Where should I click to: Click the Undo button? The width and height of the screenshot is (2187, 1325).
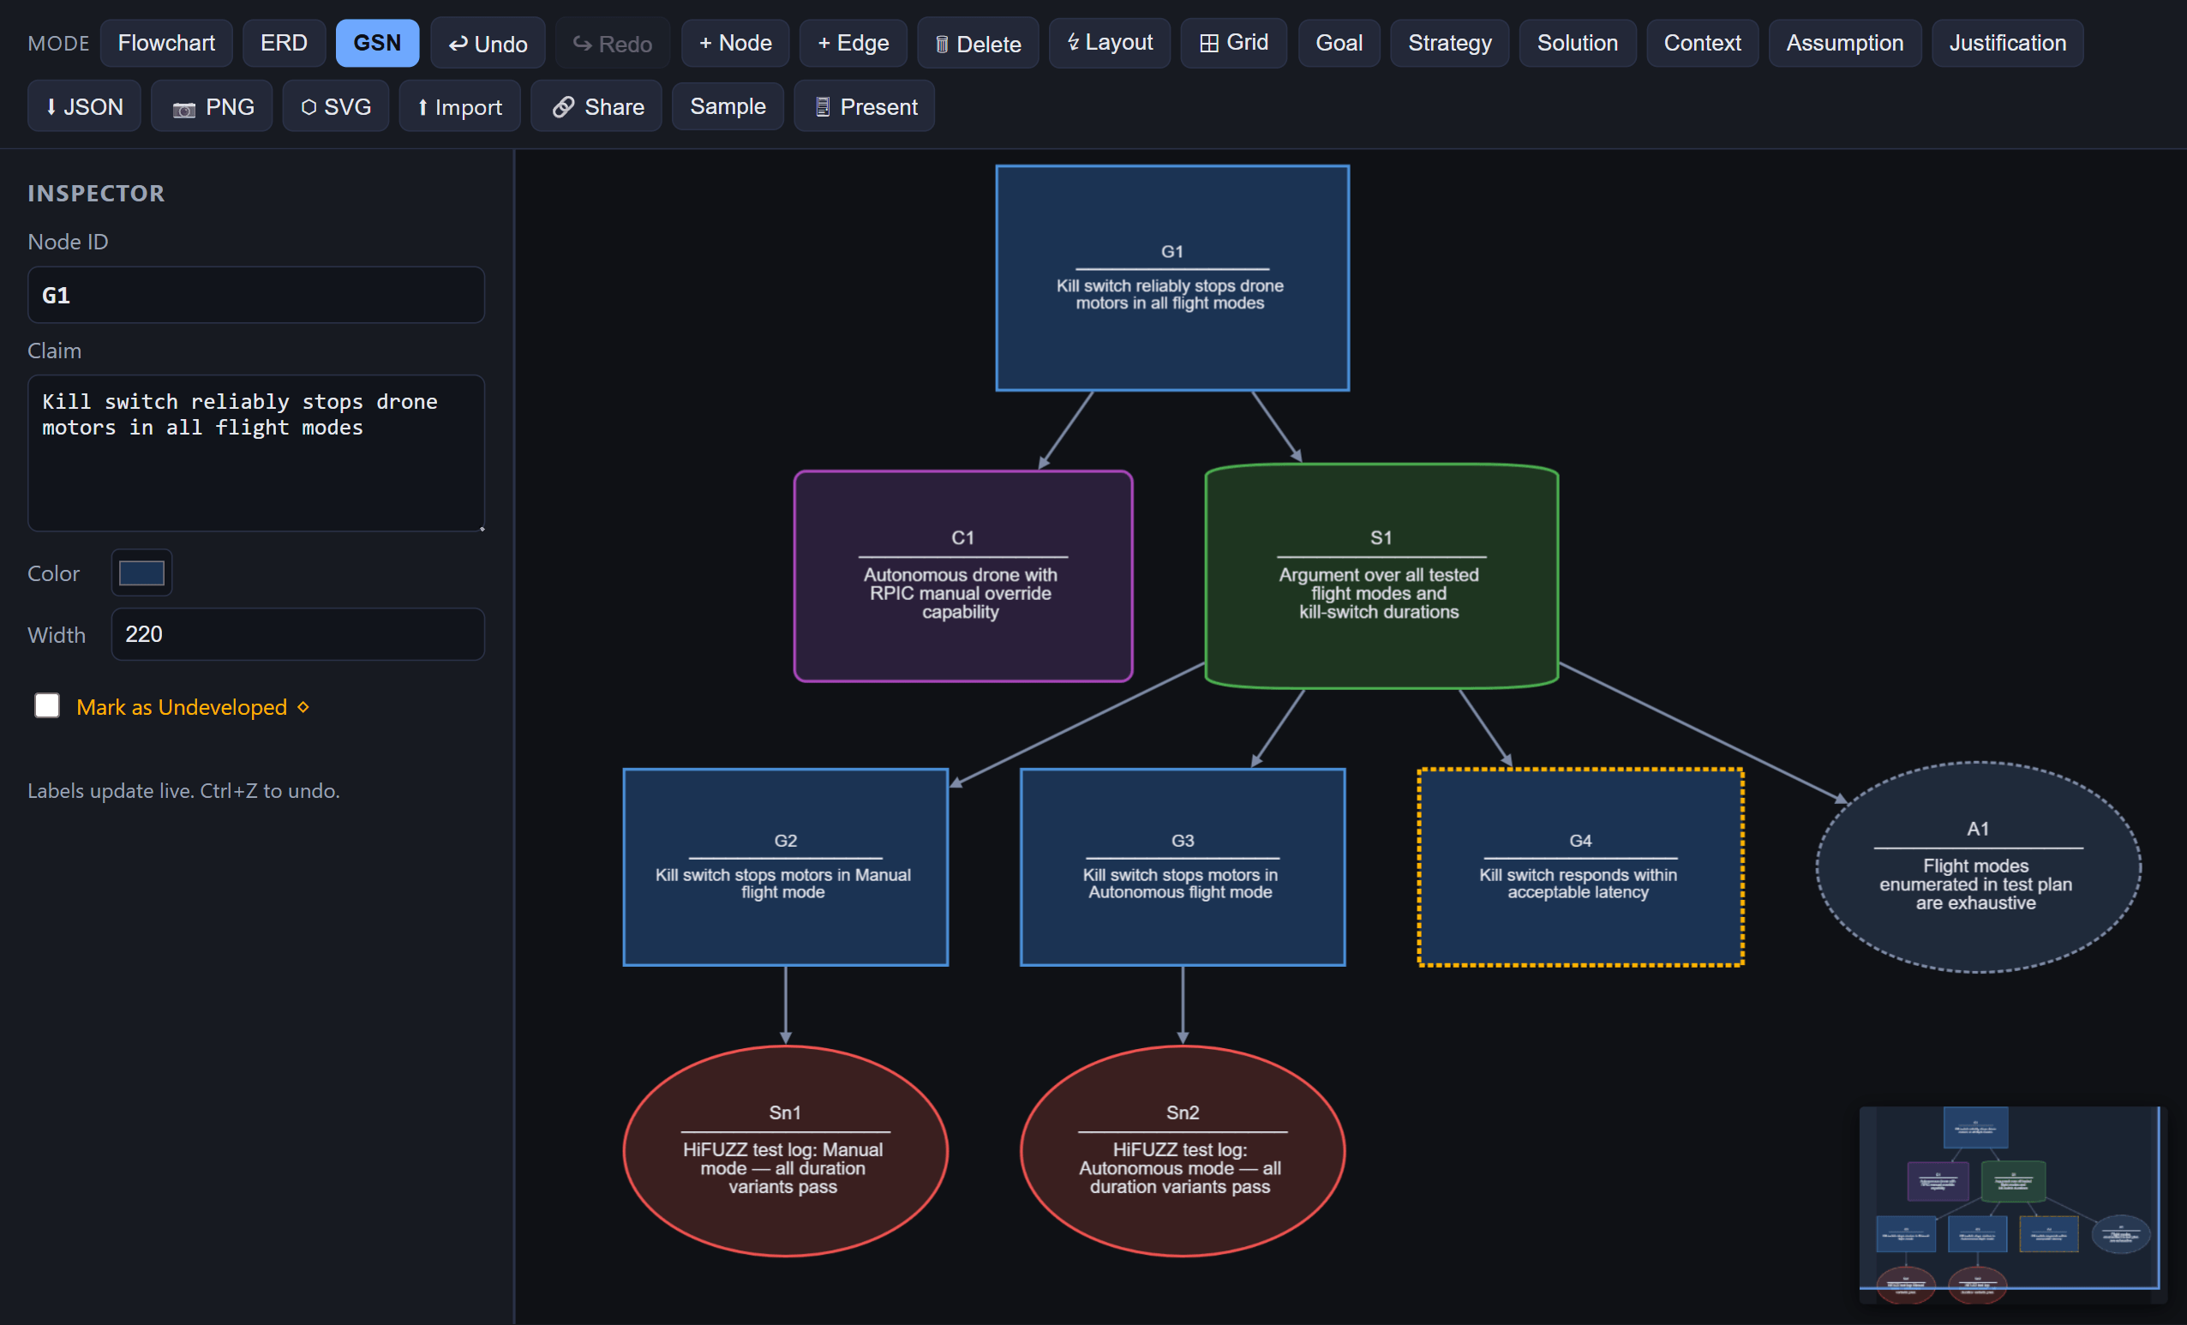pos(488,43)
